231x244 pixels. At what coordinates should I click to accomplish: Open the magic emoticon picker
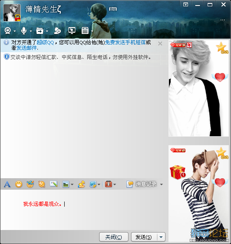30,185
